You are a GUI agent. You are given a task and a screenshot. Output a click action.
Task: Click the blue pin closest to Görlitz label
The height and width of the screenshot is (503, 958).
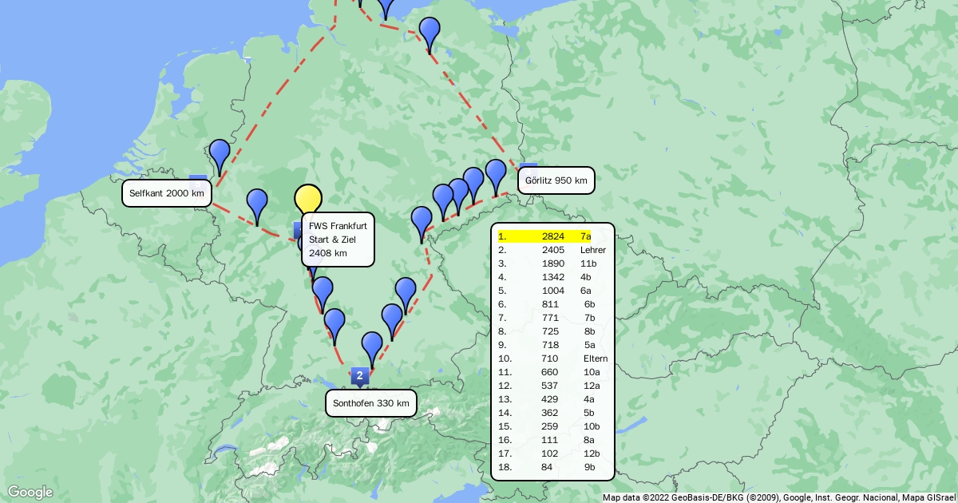click(496, 172)
